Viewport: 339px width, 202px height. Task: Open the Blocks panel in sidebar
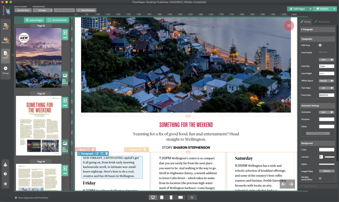coord(5,26)
